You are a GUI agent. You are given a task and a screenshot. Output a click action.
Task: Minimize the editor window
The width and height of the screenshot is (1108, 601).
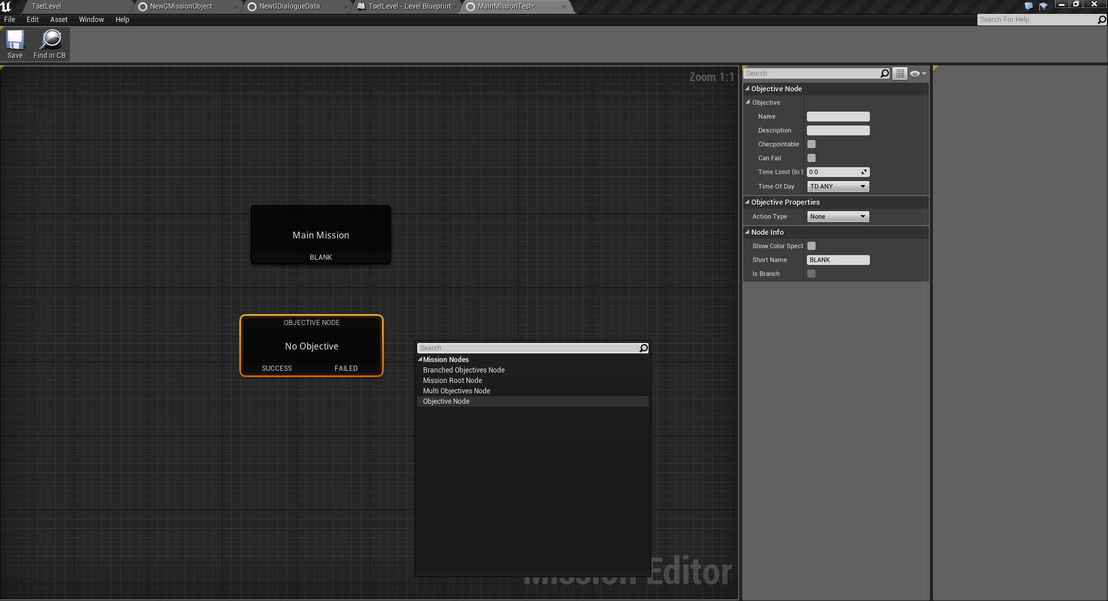[x=1061, y=4]
